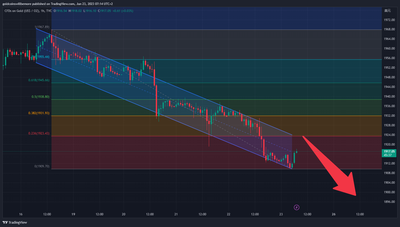This screenshot has height=227, width=400.
Task: Click the goldcoinswillbemore published on TradingView.com line
Action: point(58,4)
